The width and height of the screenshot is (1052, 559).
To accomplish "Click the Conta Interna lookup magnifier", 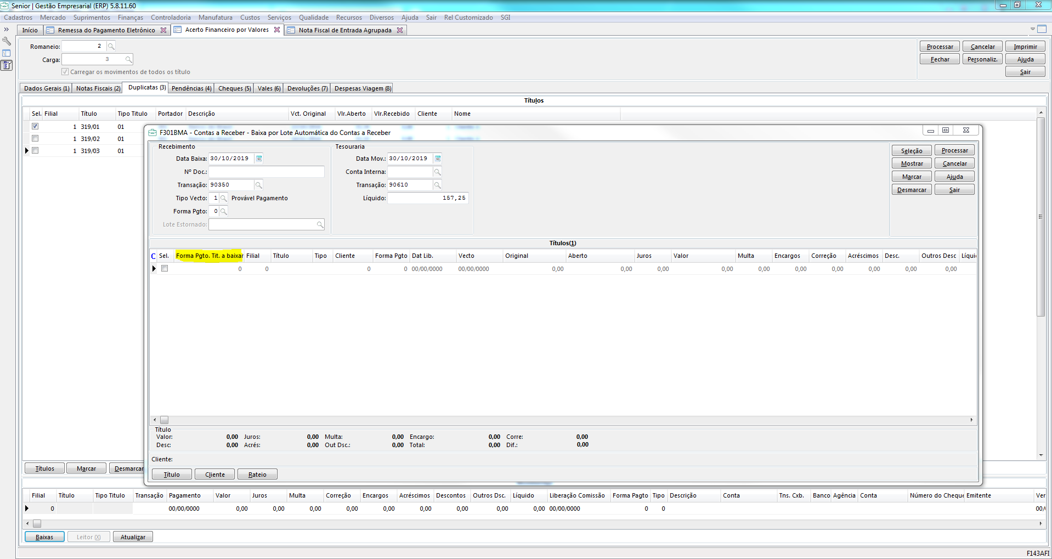I will pos(437,172).
